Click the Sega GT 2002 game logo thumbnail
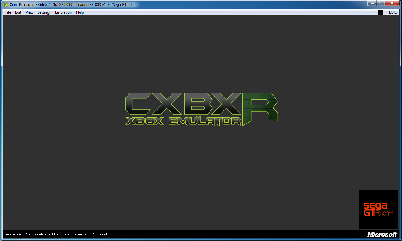Screen dimensions: 402x241 pyautogui.click(x=378, y=209)
